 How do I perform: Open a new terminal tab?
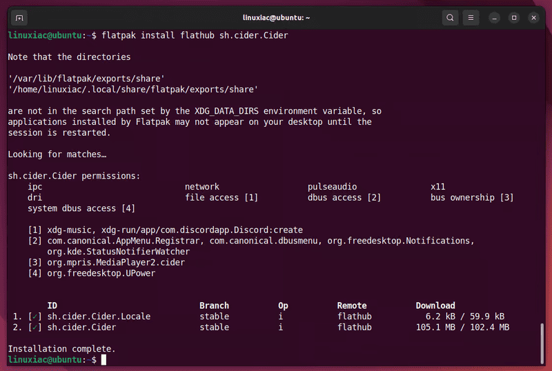(x=19, y=17)
